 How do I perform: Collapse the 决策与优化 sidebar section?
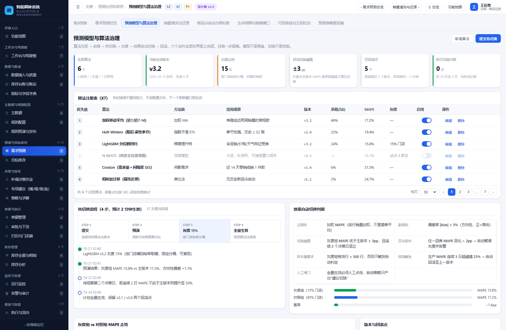click(x=34, y=171)
